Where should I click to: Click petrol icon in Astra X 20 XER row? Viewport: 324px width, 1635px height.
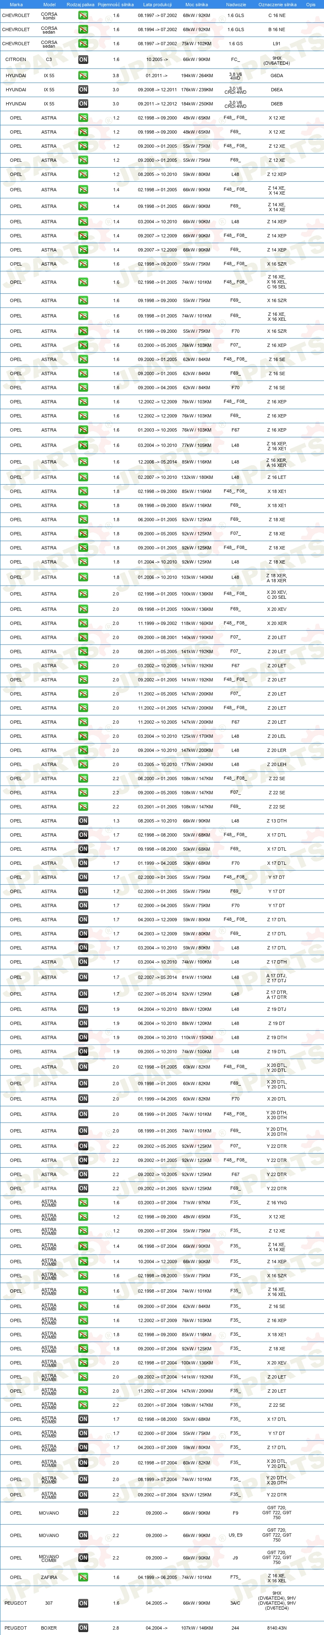click(x=83, y=623)
